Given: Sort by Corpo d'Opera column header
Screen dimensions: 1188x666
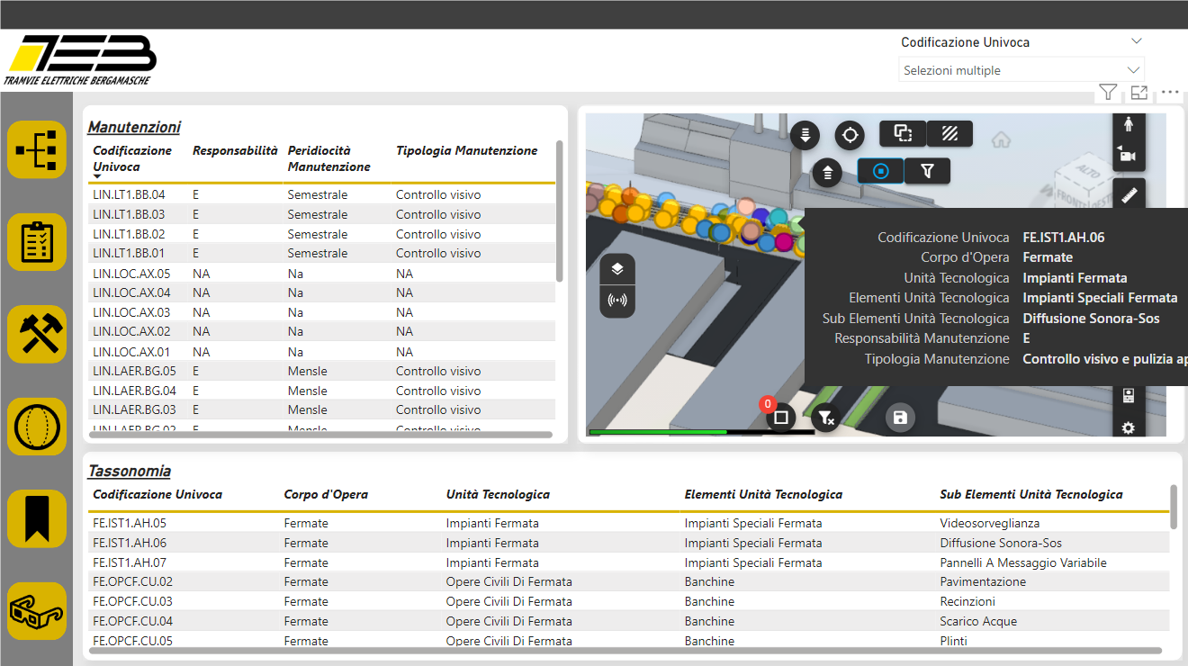Looking at the screenshot, I should pos(325,494).
